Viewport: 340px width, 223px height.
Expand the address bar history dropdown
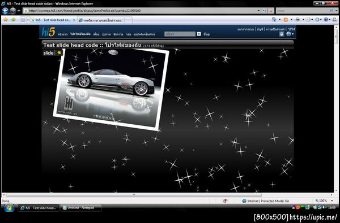[258, 11]
